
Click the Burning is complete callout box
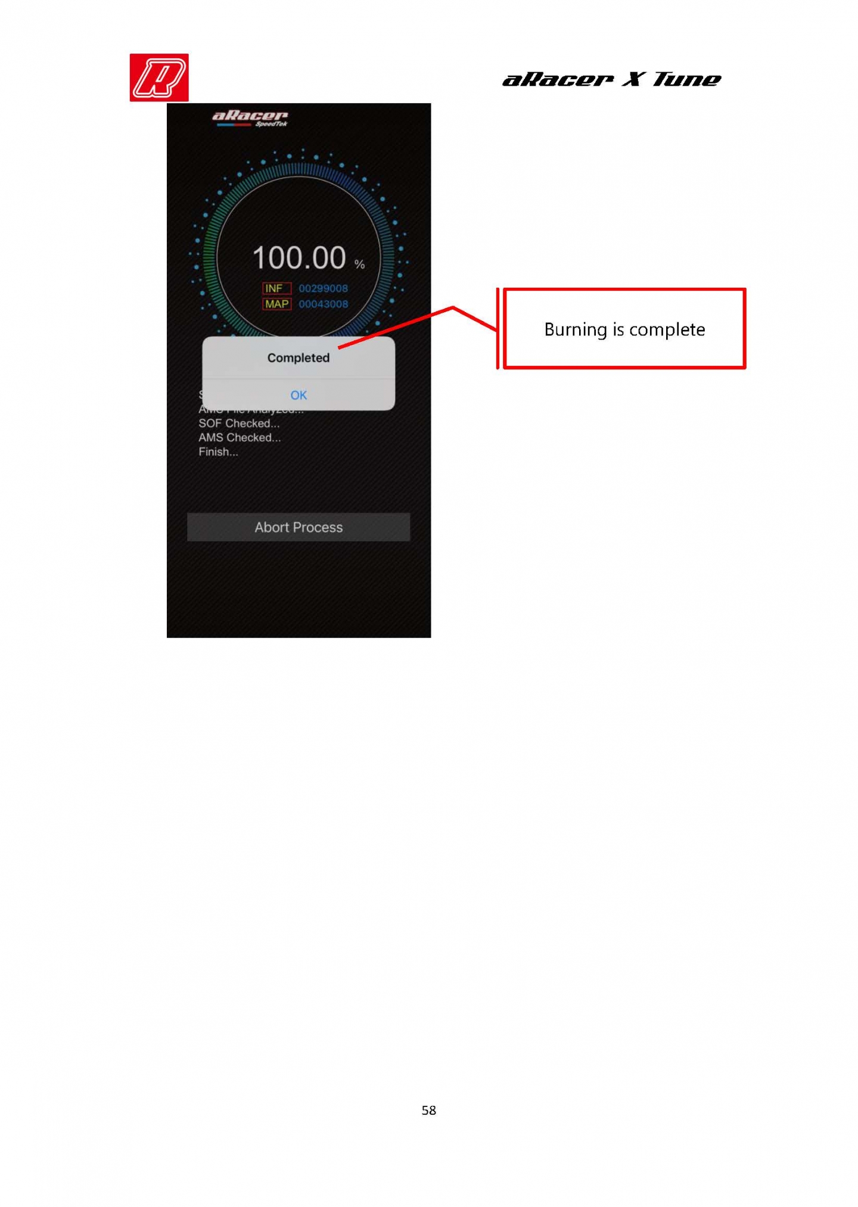(x=624, y=329)
